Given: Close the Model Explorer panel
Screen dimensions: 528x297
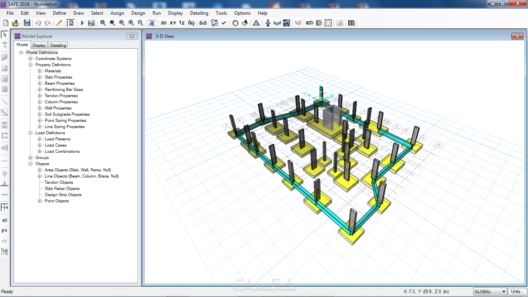Looking at the screenshot, I should coord(132,36).
